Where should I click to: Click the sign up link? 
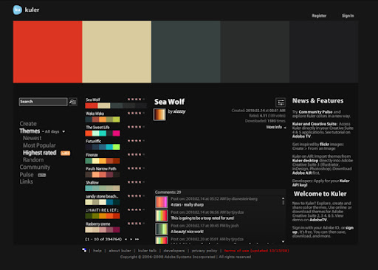[323, 229]
